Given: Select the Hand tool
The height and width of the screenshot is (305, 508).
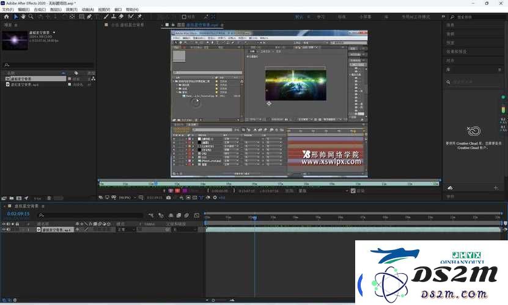Looking at the screenshot, I should coord(23,16).
